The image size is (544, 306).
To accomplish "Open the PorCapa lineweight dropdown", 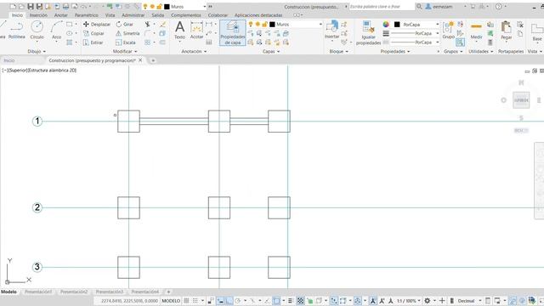I will pyautogui.click(x=437, y=33).
